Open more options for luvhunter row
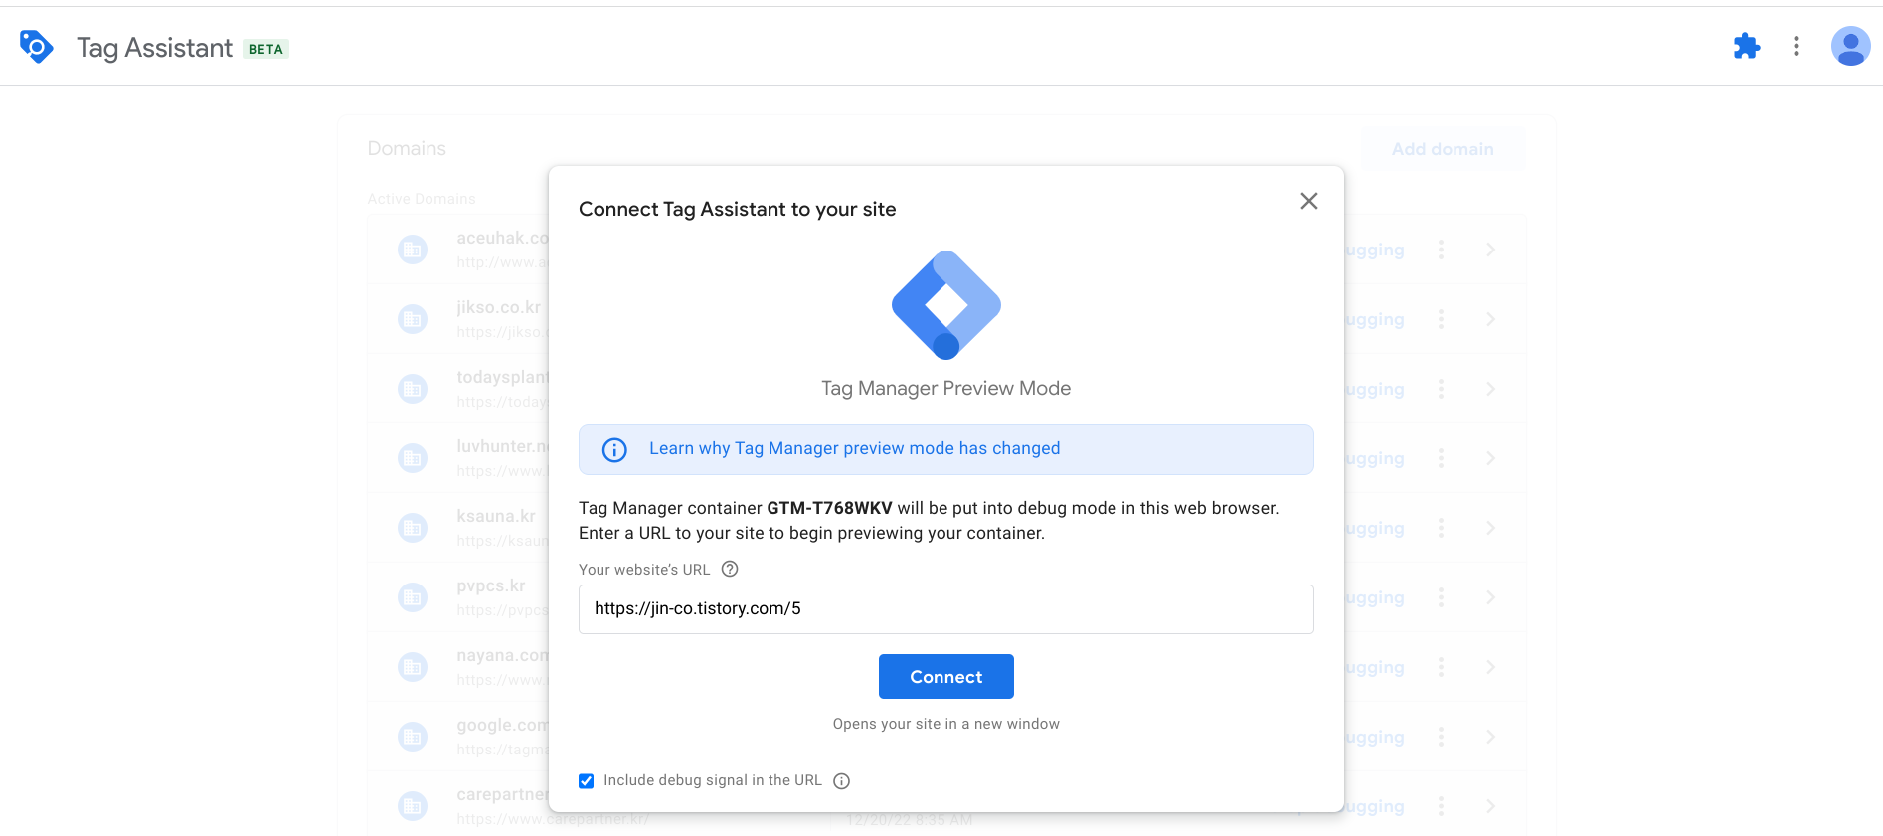Screen dimensions: 1883x836 tap(1441, 458)
